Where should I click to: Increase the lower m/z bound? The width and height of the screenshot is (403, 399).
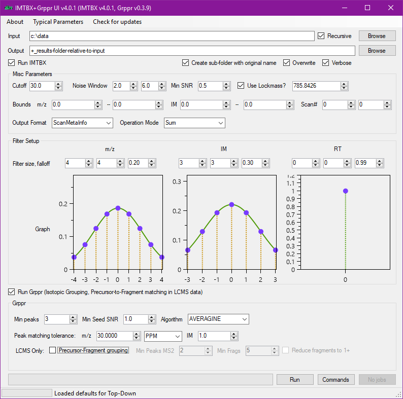coord(97,102)
